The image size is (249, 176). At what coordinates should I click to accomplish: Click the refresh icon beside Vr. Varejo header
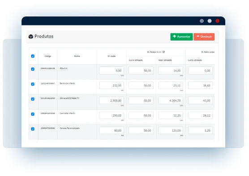[164, 52]
